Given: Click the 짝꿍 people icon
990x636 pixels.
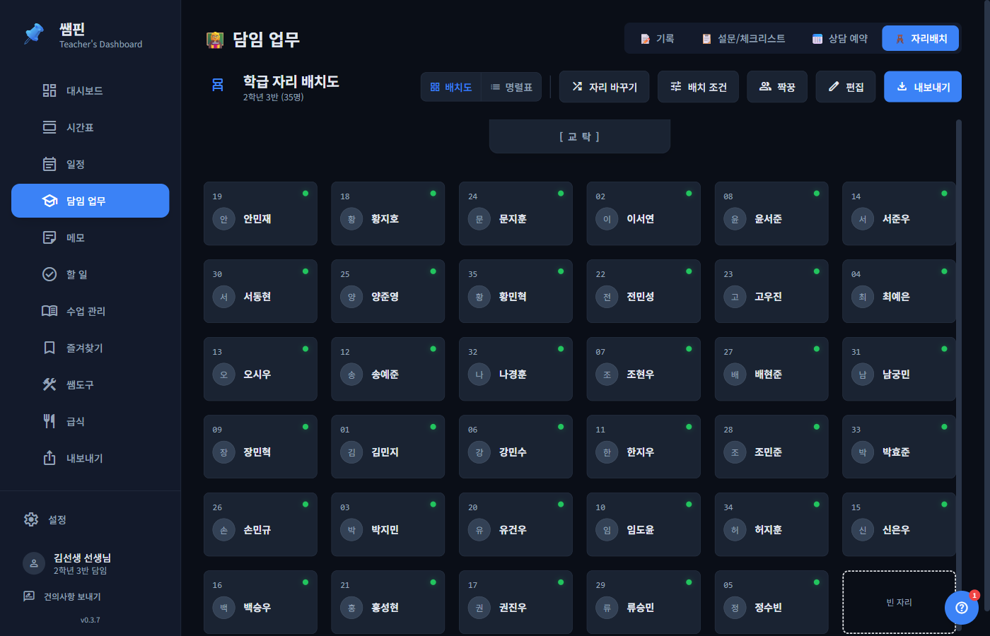Looking at the screenshot, I should pyautogui.click(x=765, y=86).
